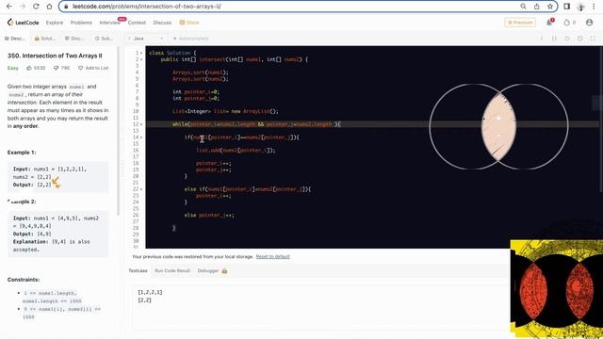Viewport: 603px width, 339px height.
Task: Bookmark this page with the star icon
Action: (x=550, y=7)
